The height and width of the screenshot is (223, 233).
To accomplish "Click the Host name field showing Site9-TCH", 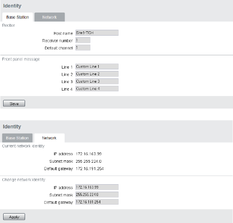I will tap(97, 33).
